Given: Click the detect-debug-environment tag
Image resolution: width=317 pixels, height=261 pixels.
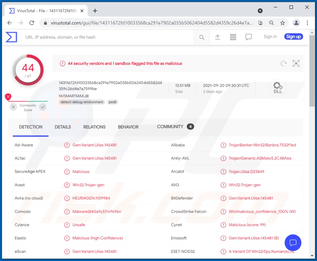Looking at the screenshot, I should pos(82,102).
